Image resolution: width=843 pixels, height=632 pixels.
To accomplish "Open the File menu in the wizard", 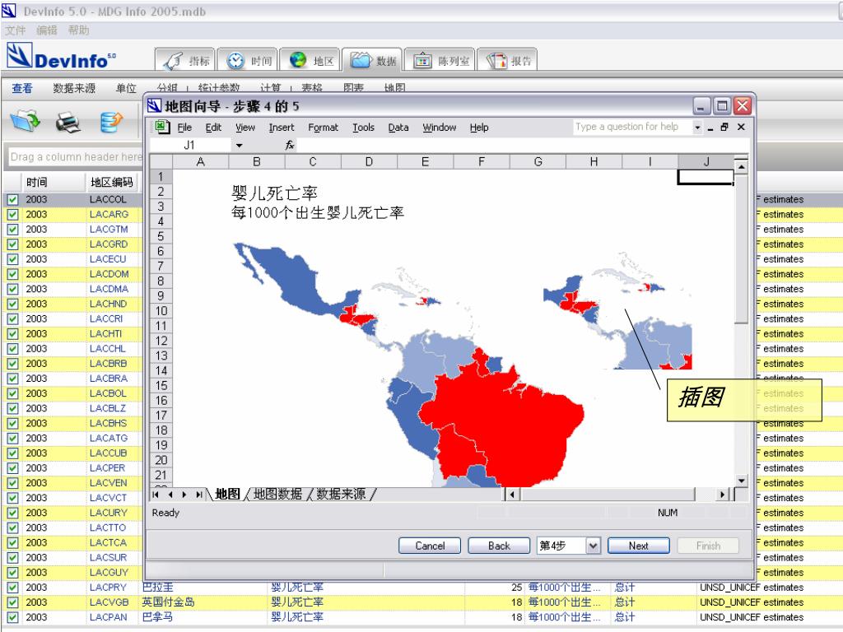I will [x=184, y=128].
